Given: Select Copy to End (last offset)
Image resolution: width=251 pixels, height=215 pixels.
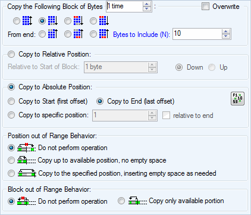Looking at the screenshot, I should click(x=100, y=101).
